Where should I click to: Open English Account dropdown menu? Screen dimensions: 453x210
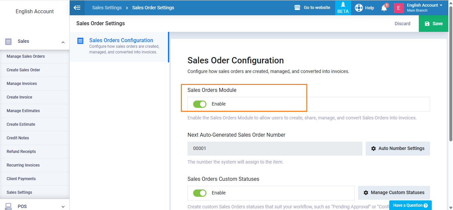(x=424, y=5)
